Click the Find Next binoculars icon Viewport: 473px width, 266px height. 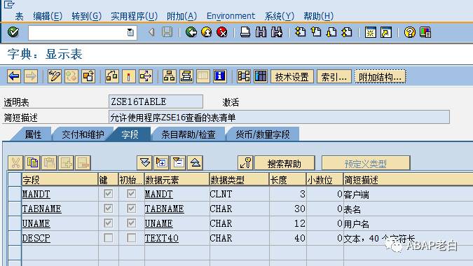tap(277, 32)
